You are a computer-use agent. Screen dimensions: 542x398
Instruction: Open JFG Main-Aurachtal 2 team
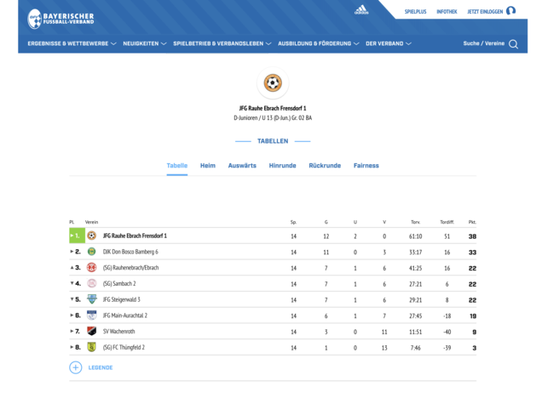[124, 316]
